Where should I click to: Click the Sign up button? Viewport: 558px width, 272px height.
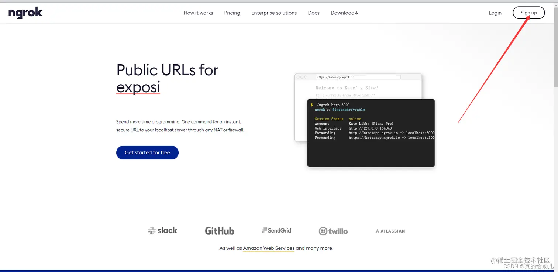(x=528, y=13)
